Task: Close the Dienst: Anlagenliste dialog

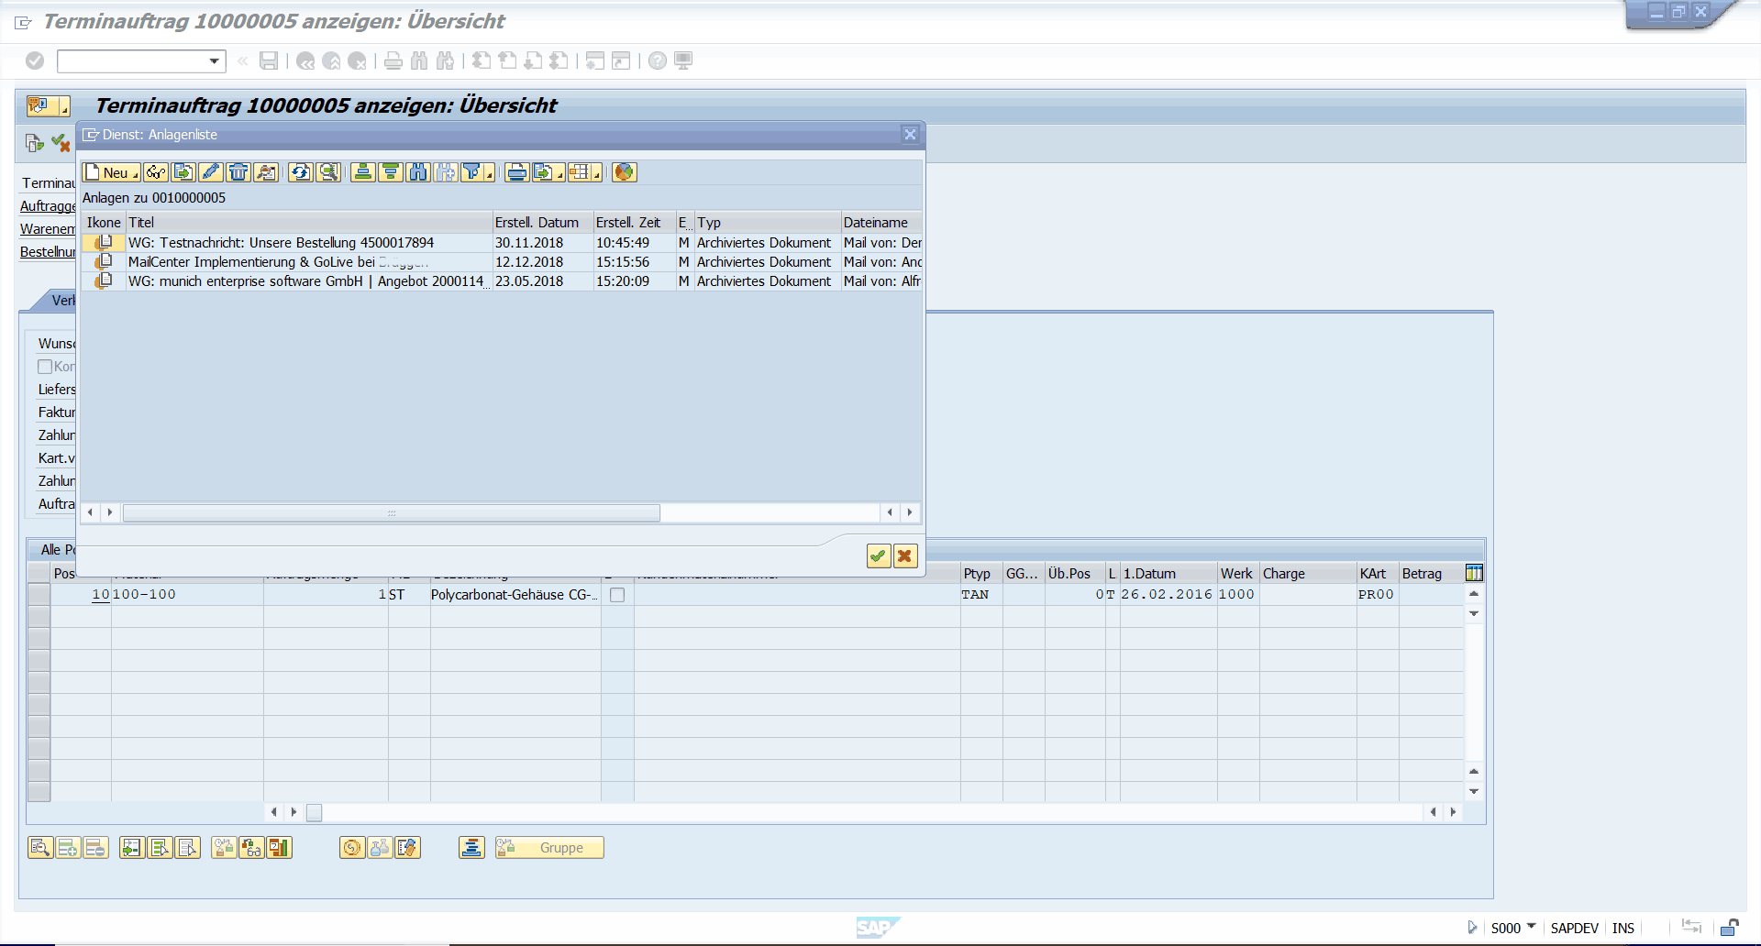Action: pyautogui.click(x=910, y=135)
